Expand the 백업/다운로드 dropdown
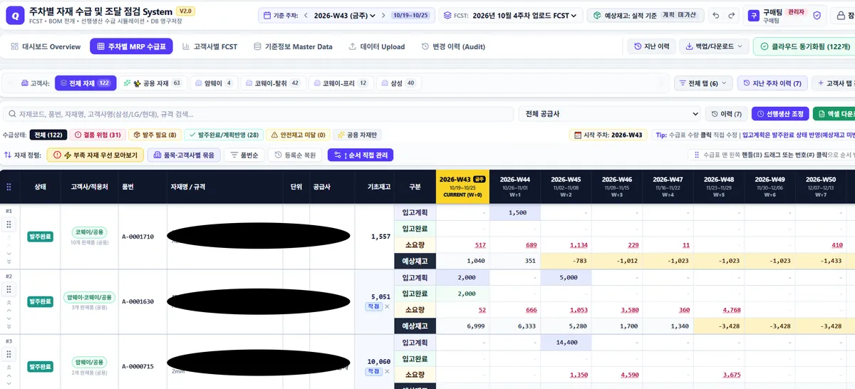Image resolution: width=855 pixels, height=389 pixels. tap(715, 46)
